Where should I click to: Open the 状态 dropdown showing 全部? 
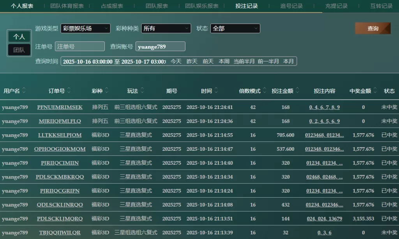tap(235, 29)
